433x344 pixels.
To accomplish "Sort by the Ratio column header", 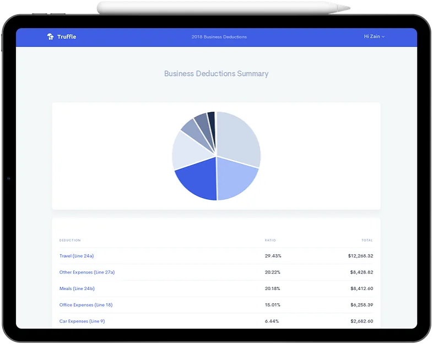I will [x=270, y=241].
